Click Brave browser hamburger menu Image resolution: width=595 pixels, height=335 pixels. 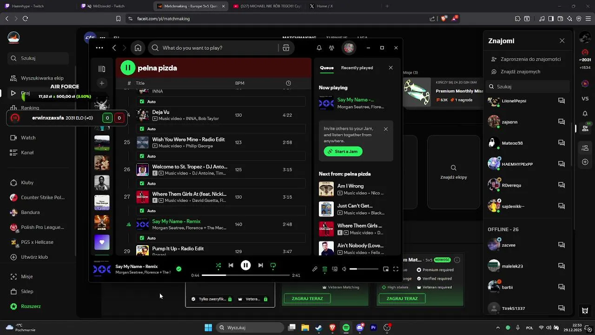(588, 19)
